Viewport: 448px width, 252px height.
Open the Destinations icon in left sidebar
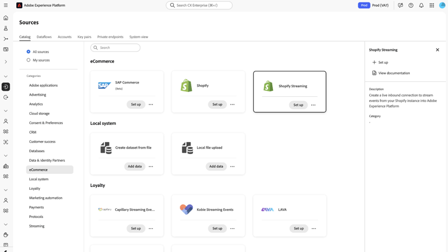[6, 97]
